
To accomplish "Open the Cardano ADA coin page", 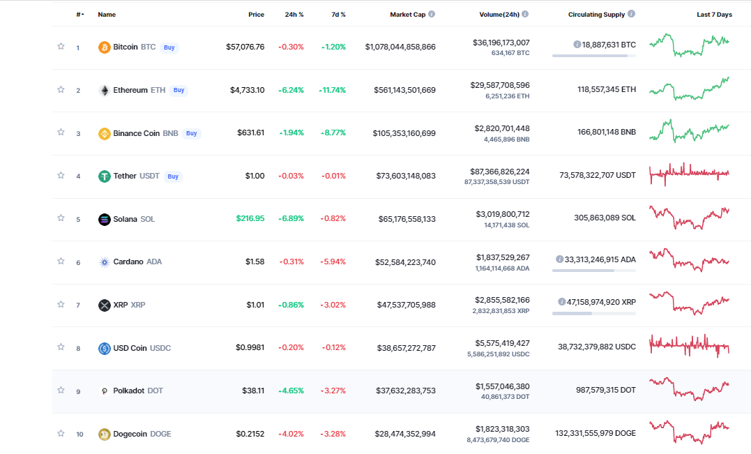I will pos(137,262).
